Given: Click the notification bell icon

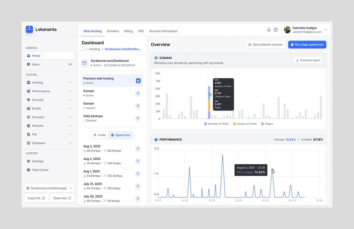Looking at the screenshot, I should [269, 30].
